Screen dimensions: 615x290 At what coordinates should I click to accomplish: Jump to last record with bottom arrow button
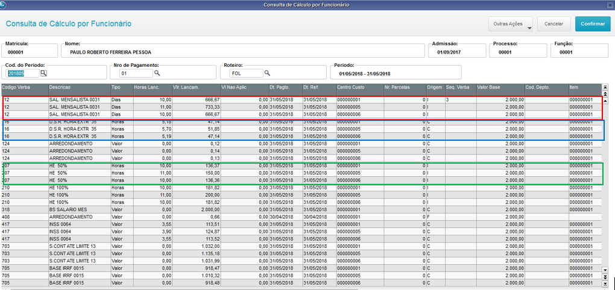click(x=605, y=283)
